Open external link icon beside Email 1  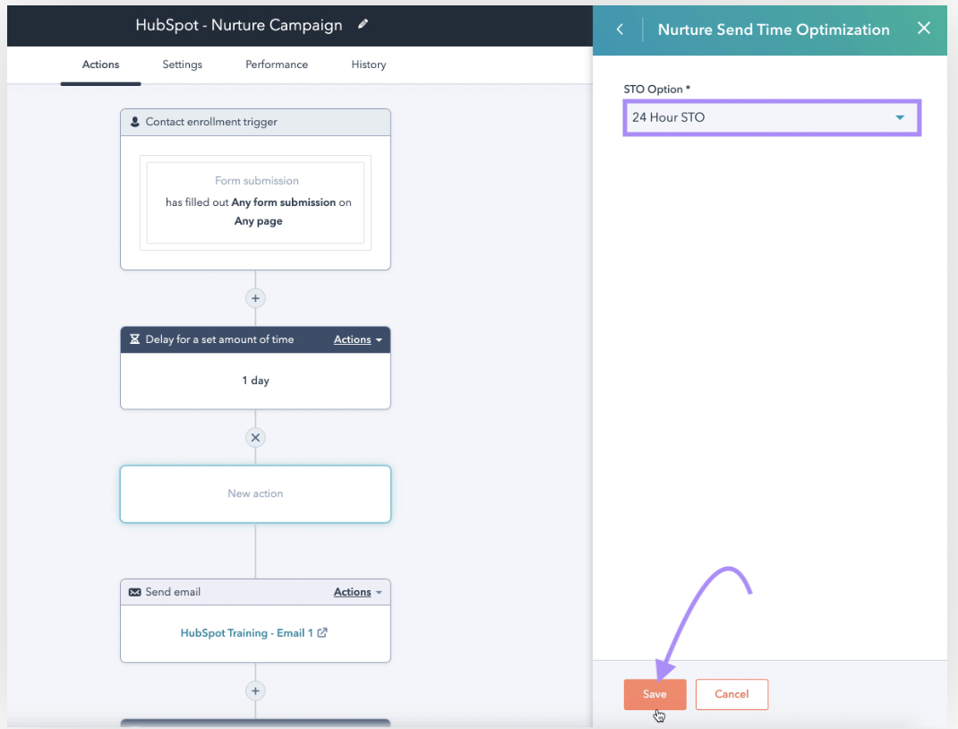[322, 632]
